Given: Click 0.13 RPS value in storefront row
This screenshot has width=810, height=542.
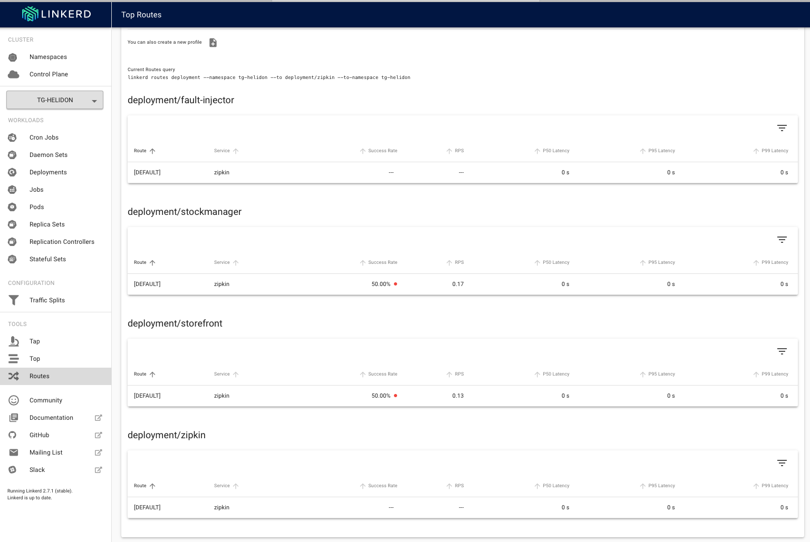Looking at the screenshot, I should point(458,396).
